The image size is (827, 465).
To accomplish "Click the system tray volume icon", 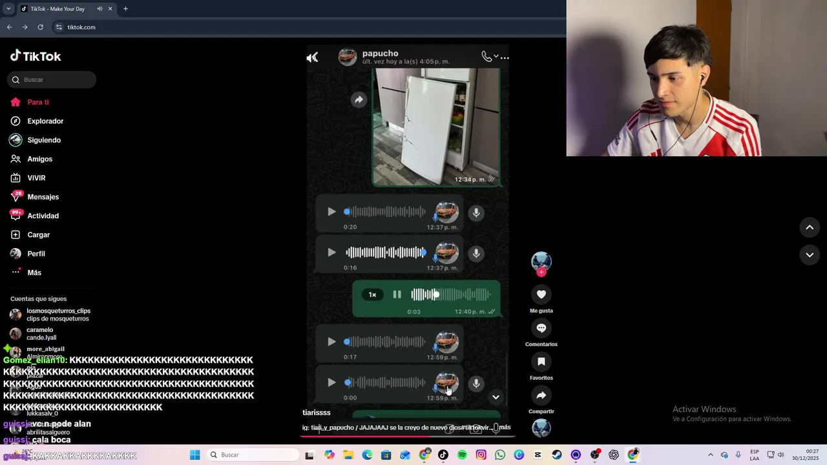I will [780, 455].
